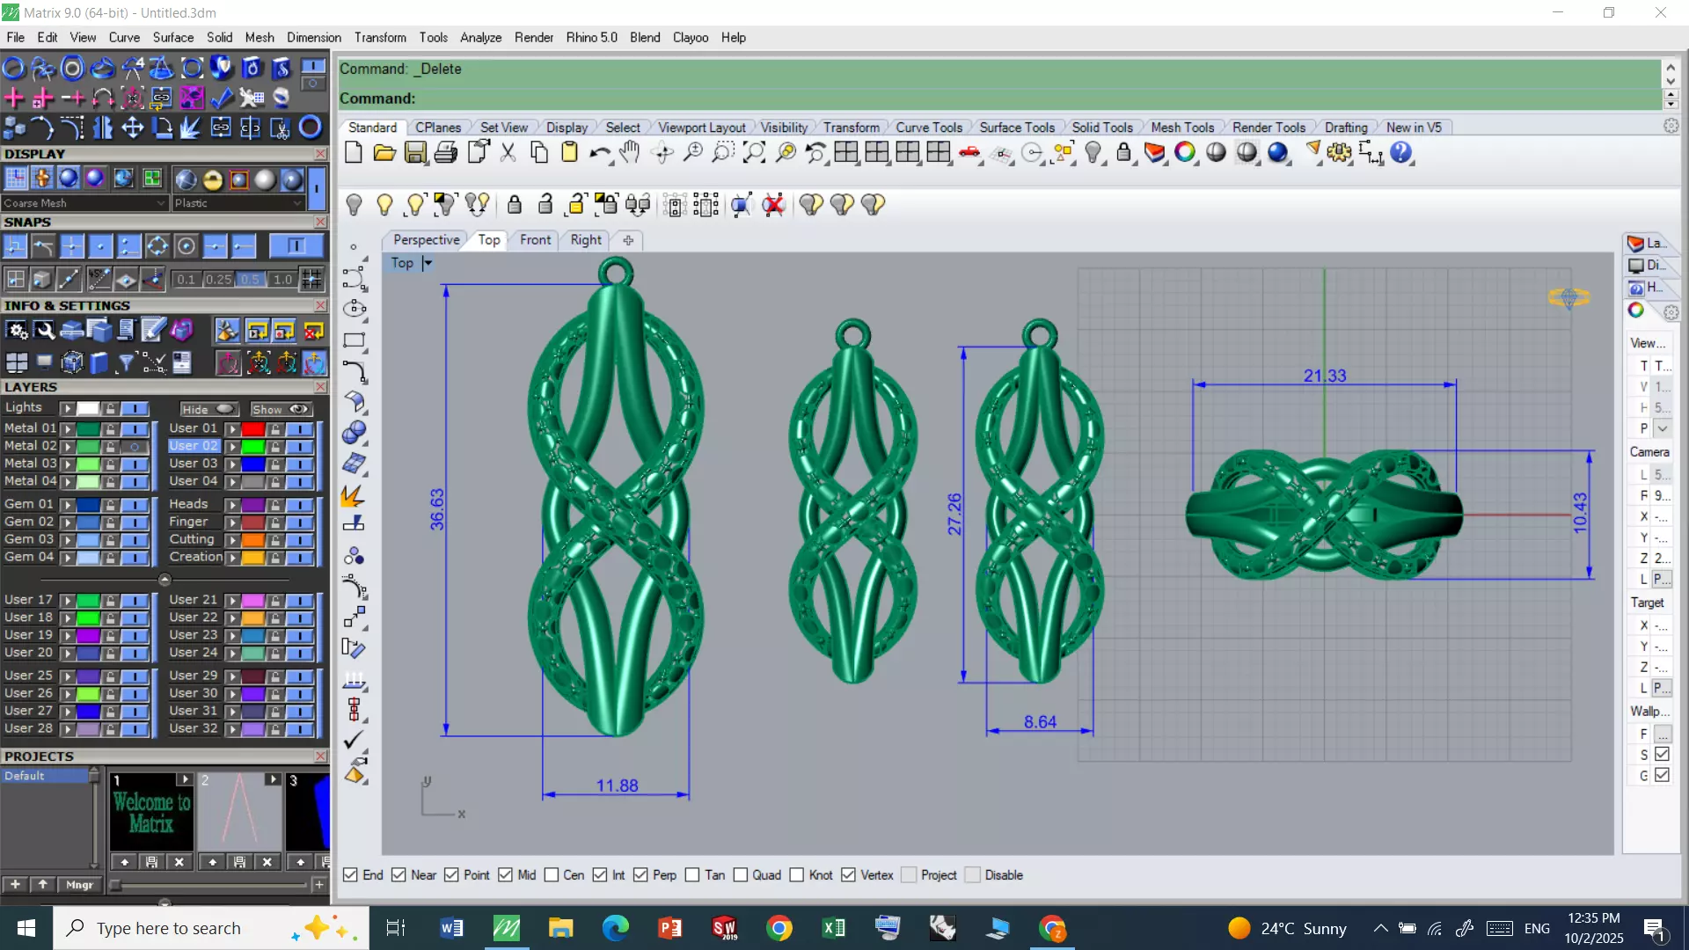Open the Surface Tools toolbar tab
Viewport: 1689px width, 950px height.
click(x=1017, y=128)
